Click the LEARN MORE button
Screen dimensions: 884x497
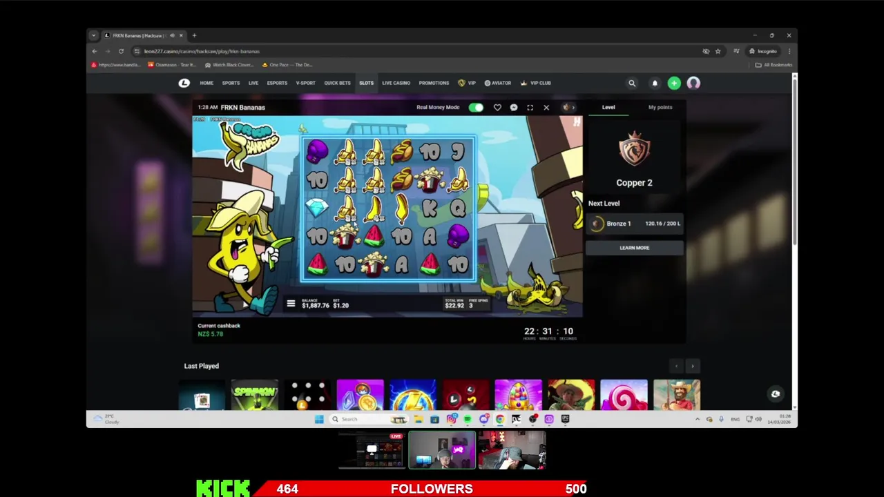(x=635, y=248)
